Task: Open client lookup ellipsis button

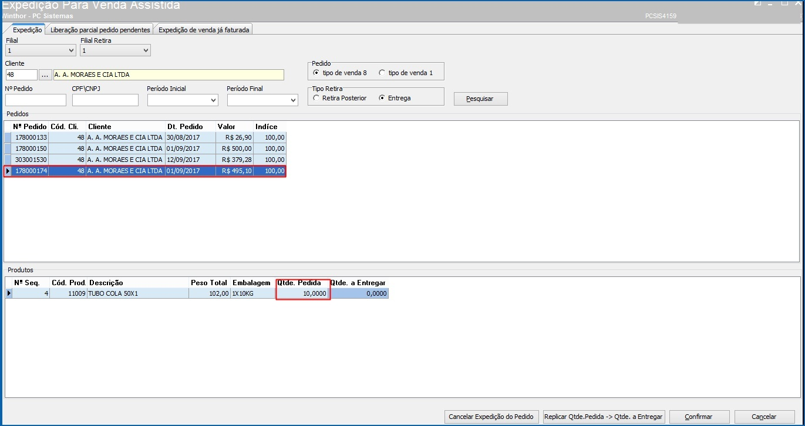Action: coord(45,75)
